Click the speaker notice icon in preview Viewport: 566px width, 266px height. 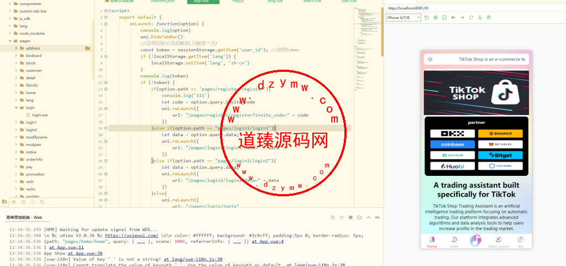pyautogui.click(x=430, y=59)
